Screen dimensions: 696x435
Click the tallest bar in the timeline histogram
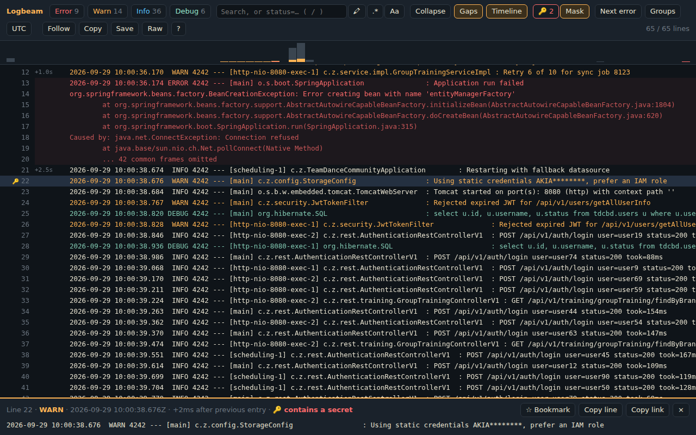pyautogui.click(x=301, y=52)
